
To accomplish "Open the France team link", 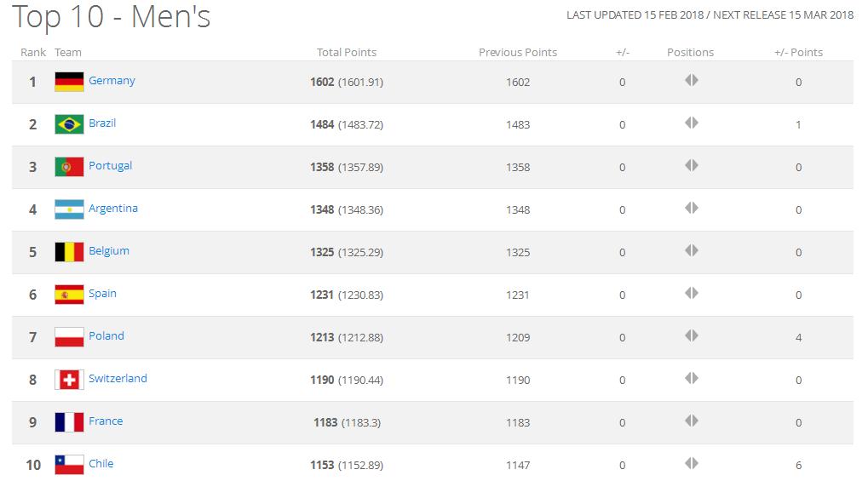I will click(106, 421).
